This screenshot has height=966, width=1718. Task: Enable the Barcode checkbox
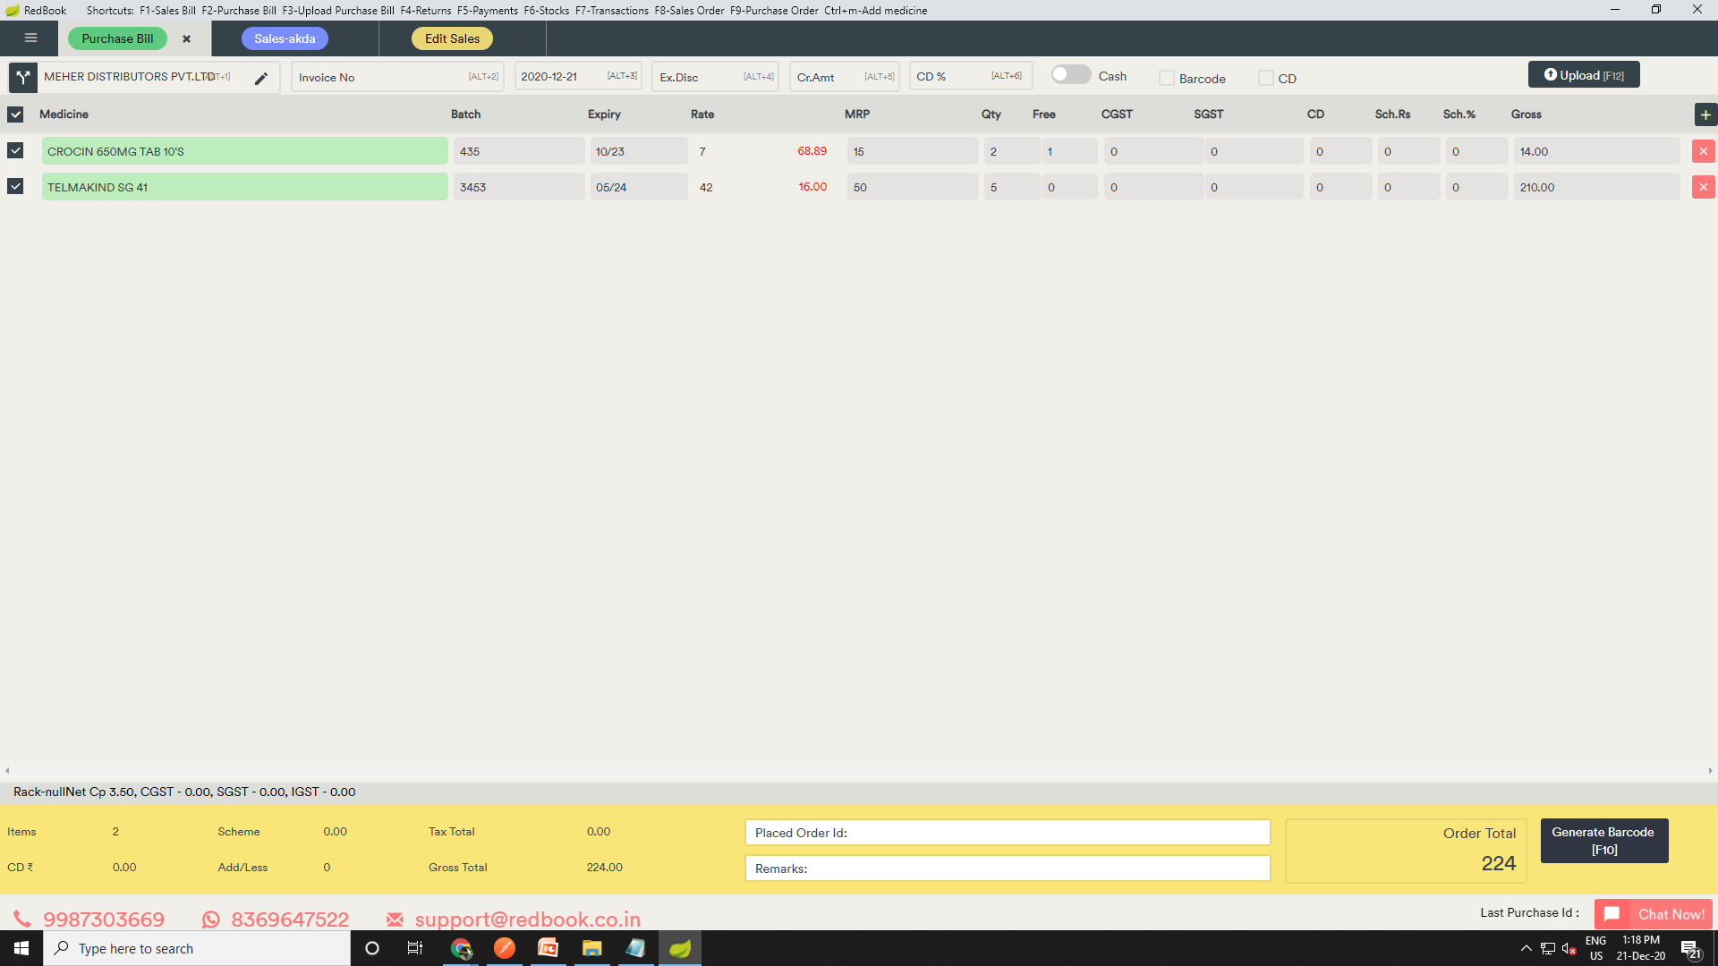(x=1167, y=79)
